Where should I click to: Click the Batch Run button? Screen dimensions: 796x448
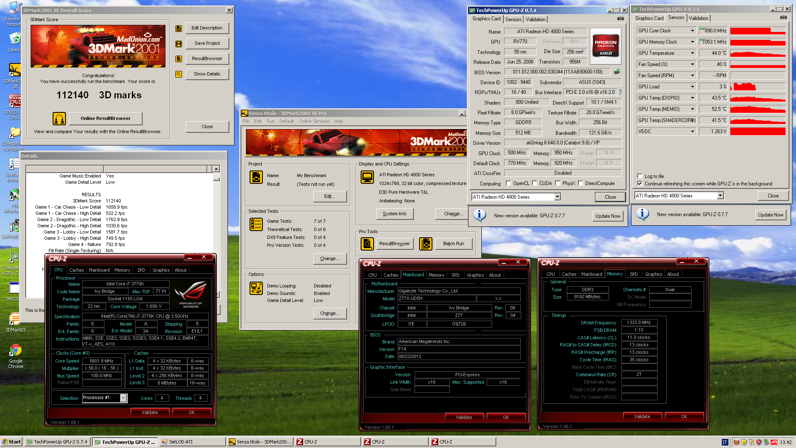point(453,243)
